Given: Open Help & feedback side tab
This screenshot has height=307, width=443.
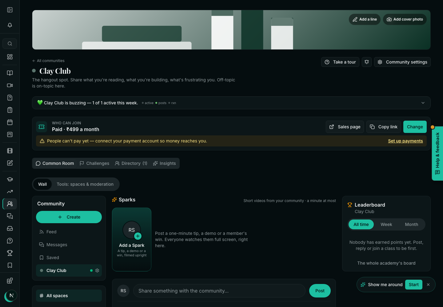Looking at the screenshot, I should coord(437,153).
